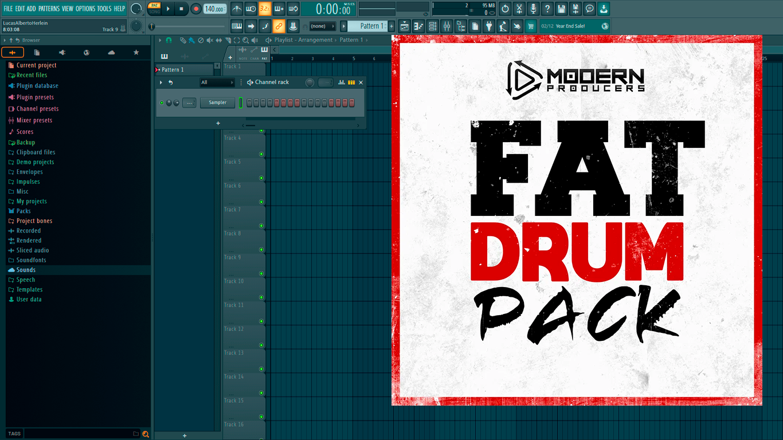This screenshot has height=440, width=783.
Task: Toggle the record button
Action: [196, 9]
